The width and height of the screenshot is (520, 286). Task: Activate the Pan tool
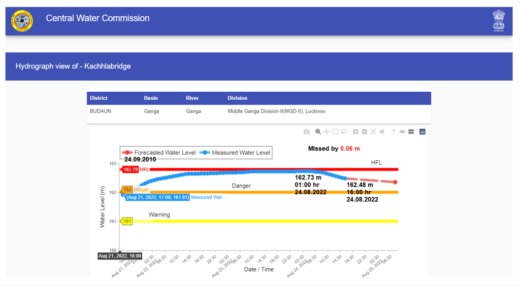[x=327, y=132]
